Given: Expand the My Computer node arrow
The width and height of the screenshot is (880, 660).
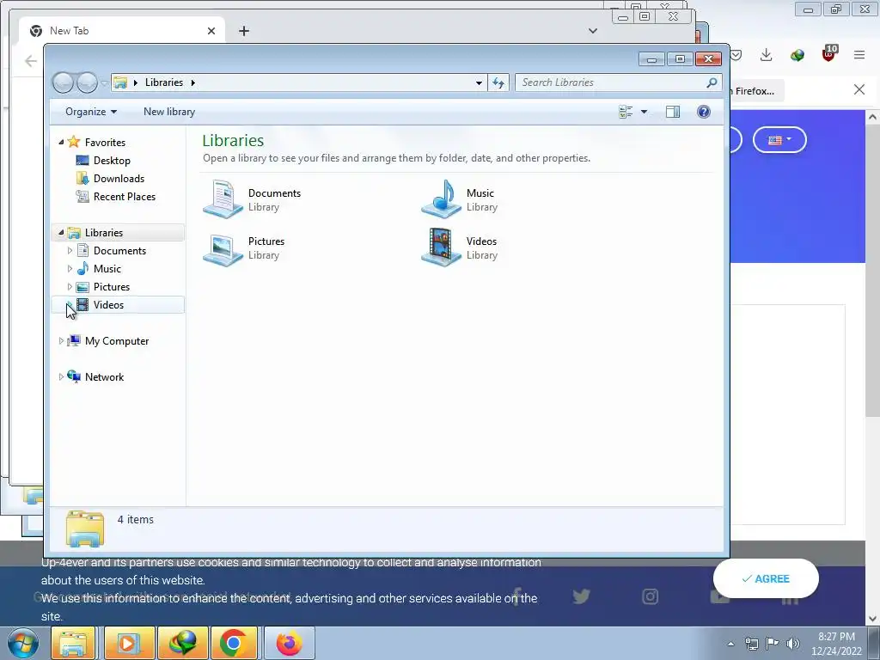Looking at the screenshot, I should pos(61,340).
